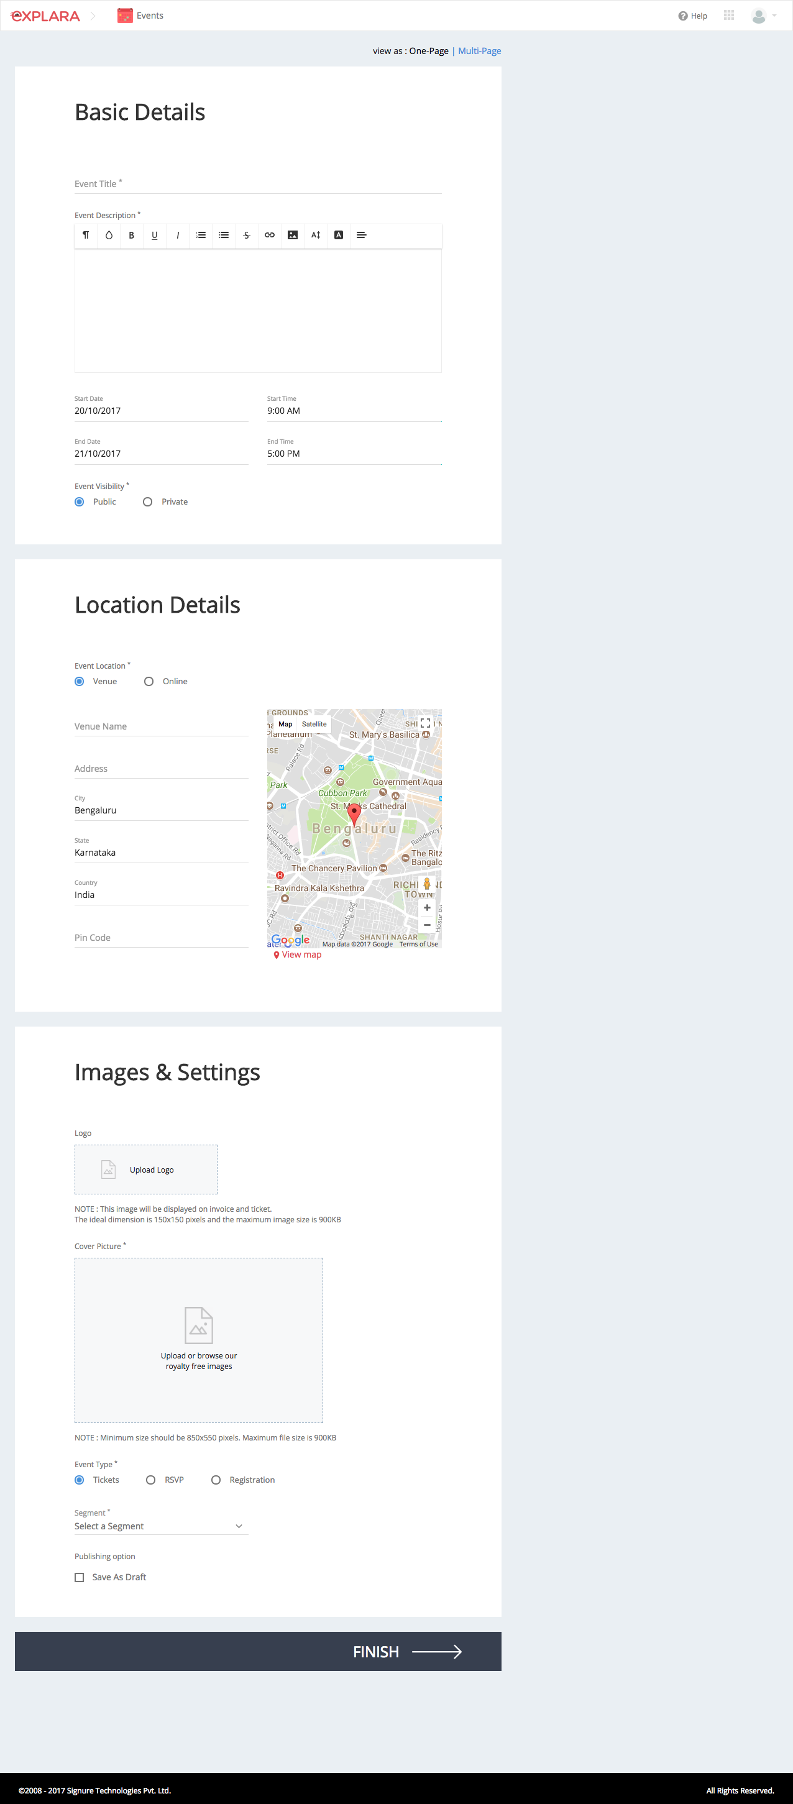Select Tickets event type
The height and width of the screenshot is (1804, 793).
click(79, 1480)
